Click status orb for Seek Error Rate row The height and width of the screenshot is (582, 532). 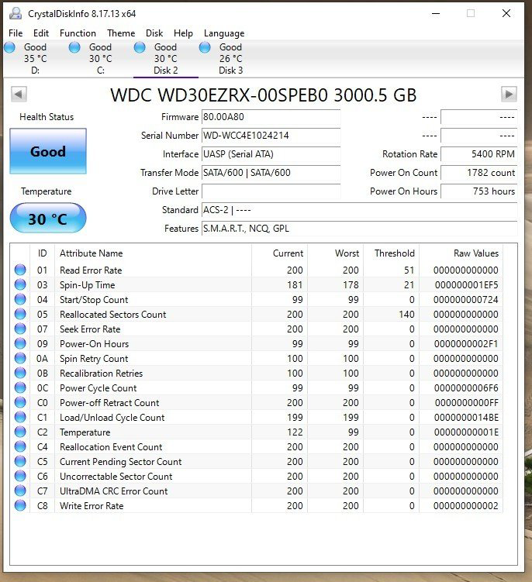pyautogui.click(x=20, y=329)
